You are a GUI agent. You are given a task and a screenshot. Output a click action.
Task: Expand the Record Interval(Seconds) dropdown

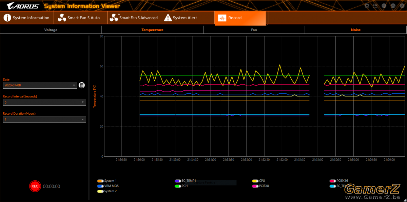[44, 102]
